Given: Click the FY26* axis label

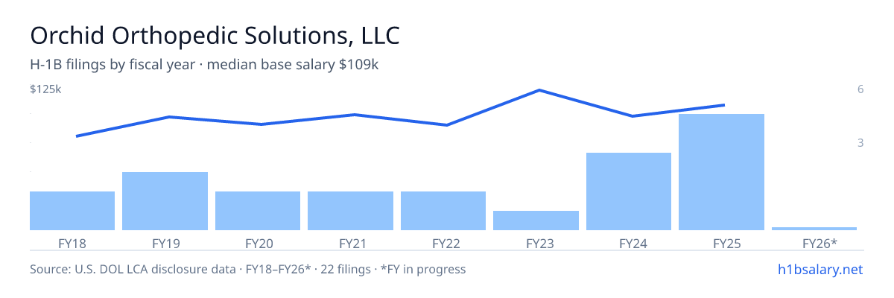Looking at the screenshot, I should point(819,244).
